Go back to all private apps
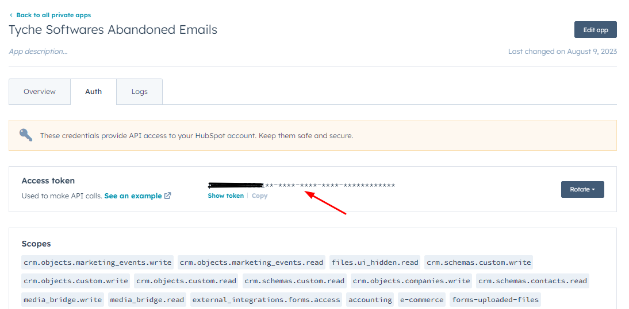 (x=53, y=15)
